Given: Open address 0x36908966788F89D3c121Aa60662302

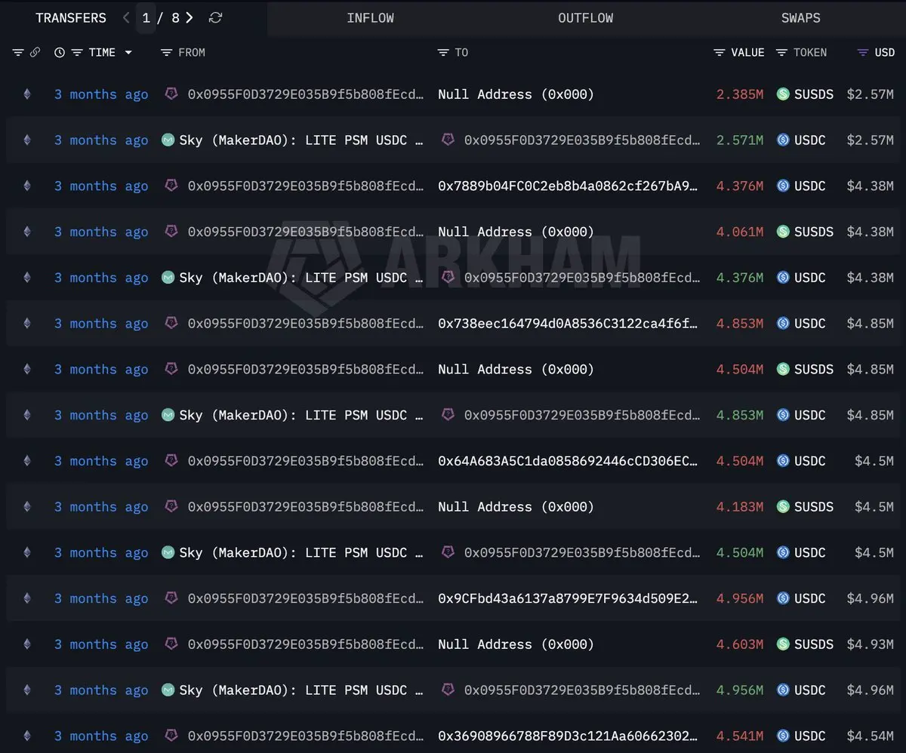Looking at the screenshot, I should tap(569, 736).
